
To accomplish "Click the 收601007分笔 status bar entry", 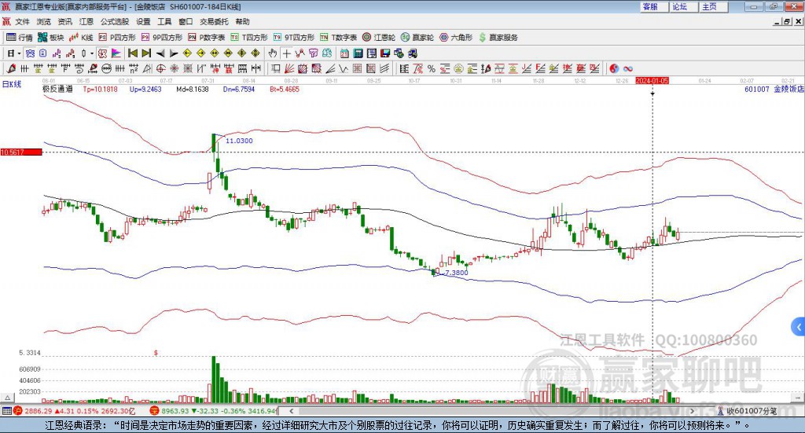I will click(747, 411).
